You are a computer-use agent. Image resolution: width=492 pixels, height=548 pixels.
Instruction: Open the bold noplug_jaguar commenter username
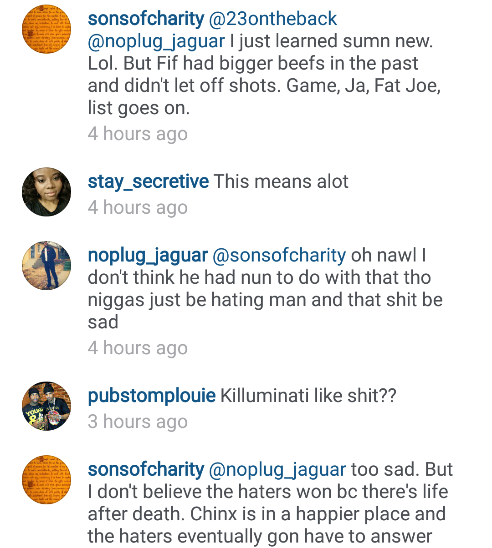(148, 255)
